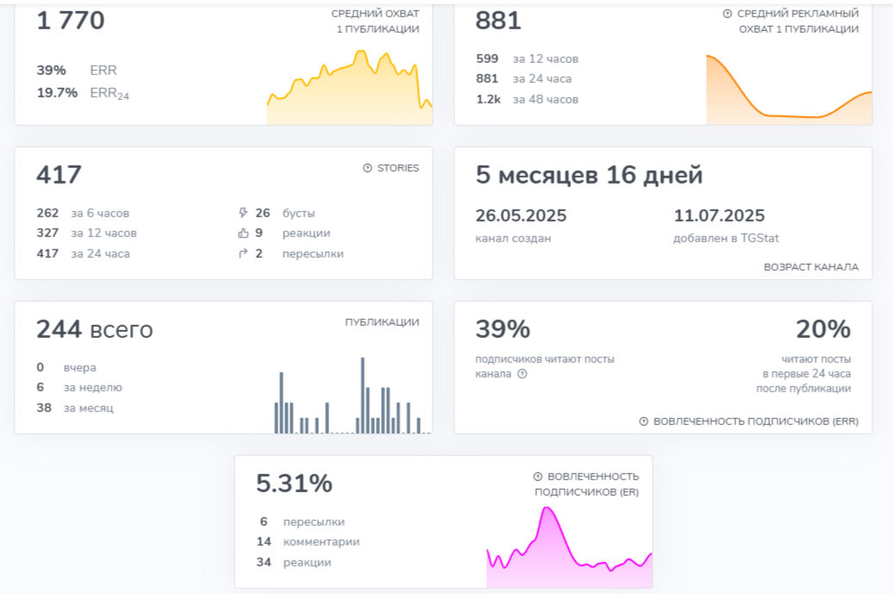Click info icon beside СРЕДНИЙ РЕКЛАМНЫЙ ОХВАТ
Screen dimensions: 893x594
pyautogui.click(x=727, y=14)
